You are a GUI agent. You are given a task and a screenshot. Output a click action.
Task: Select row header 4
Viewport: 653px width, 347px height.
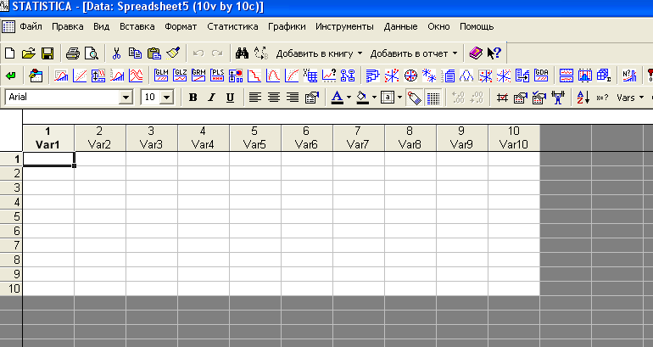[x=11, y=202]
